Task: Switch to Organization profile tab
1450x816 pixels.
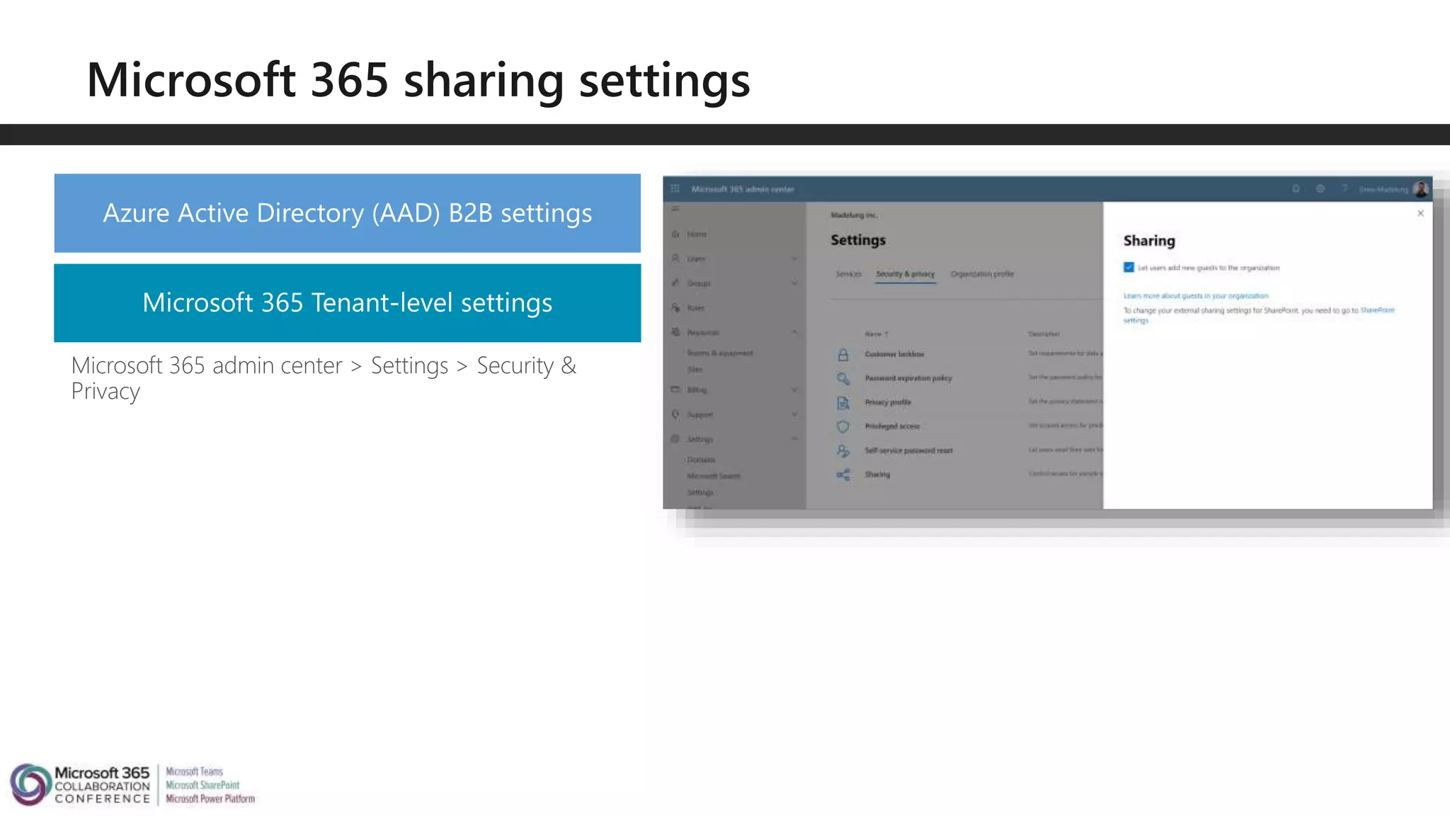Action: (x=982, y=274)
